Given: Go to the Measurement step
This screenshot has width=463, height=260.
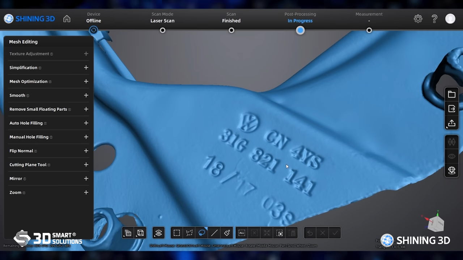Looking at the screenshot, I should point(369,30).
